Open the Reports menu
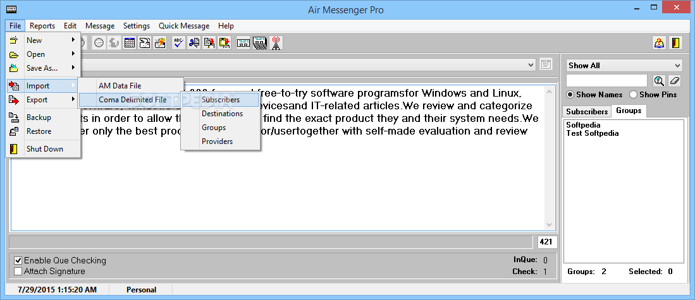Image resolution: width=695 pixels, height=300 pixels. point(42,26)
